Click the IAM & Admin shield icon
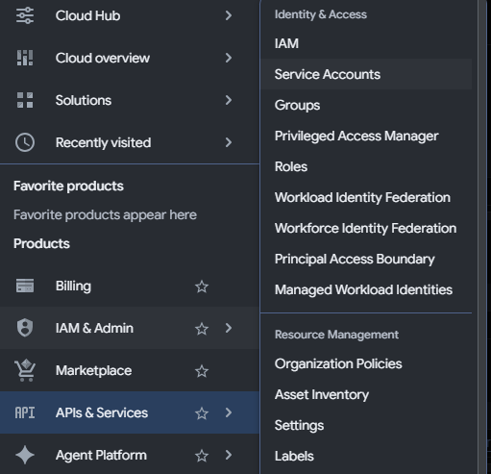491x474 pixels. 25,328
